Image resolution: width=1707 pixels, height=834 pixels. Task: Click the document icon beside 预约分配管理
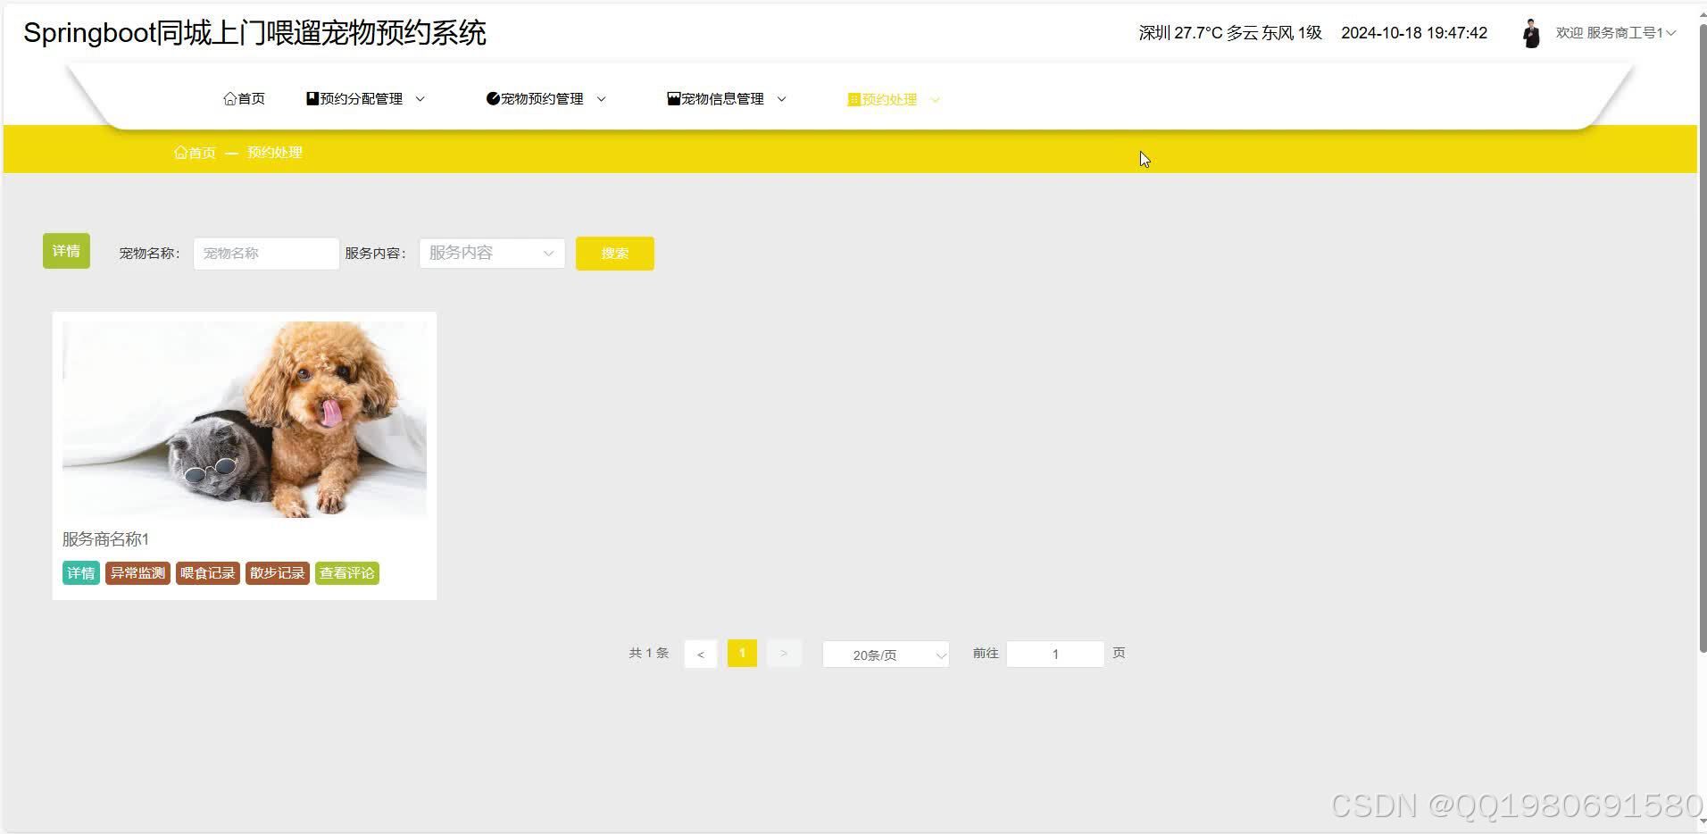point(312,97)
